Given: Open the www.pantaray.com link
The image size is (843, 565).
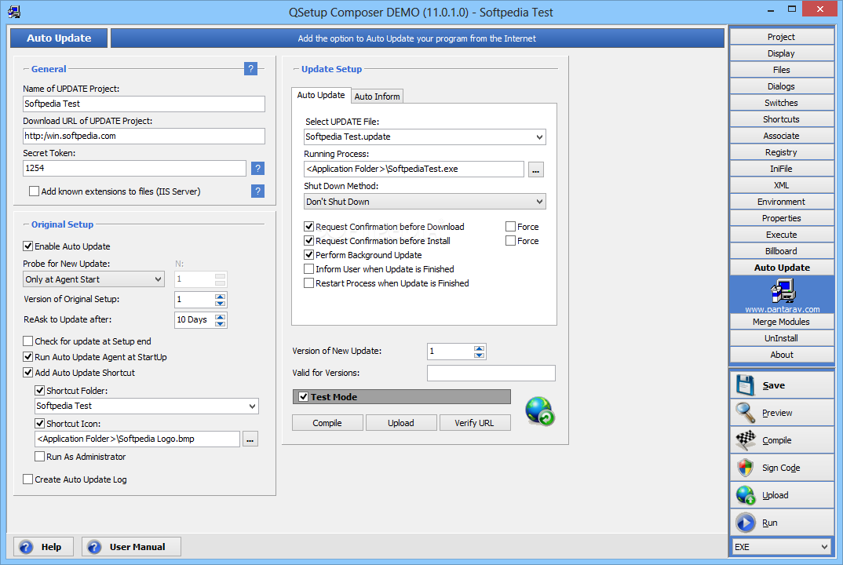Looking at the screenshot, I should tap(783, 309).
